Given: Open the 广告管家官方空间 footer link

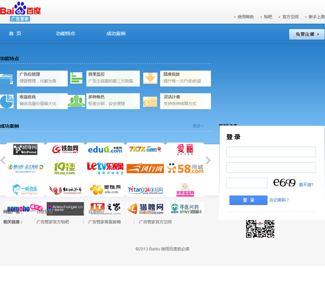Looking at the screenshot, I should coord(155,222).
